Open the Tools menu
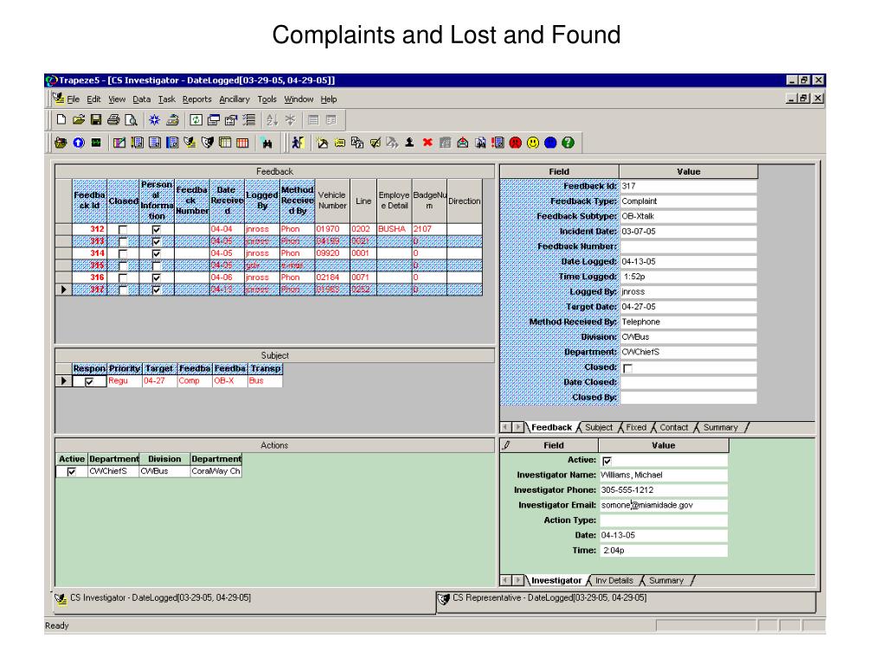Image resolution: width=886 pixels, height=664 pixels. [266, 99]
